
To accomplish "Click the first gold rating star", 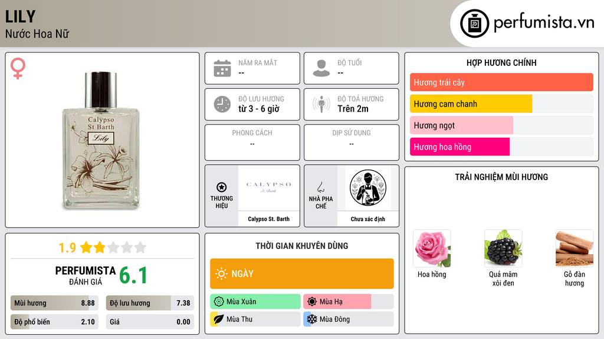I will (x=86, y=247).
